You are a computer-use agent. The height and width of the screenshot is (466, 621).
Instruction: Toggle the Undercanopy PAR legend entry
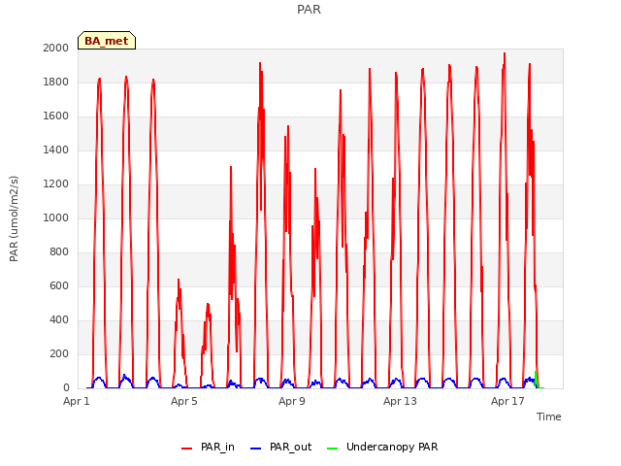coord(382,447)
